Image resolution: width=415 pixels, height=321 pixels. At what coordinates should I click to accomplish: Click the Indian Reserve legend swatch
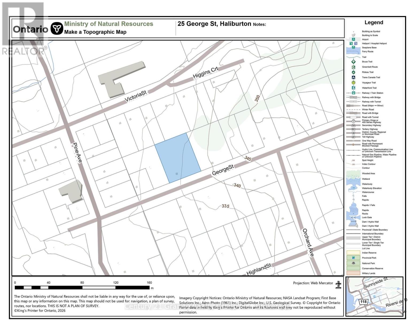coord(353,253)
